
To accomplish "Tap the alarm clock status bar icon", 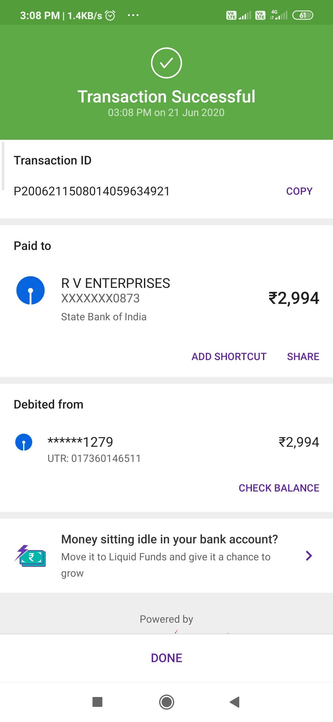I will coord(110,15).
